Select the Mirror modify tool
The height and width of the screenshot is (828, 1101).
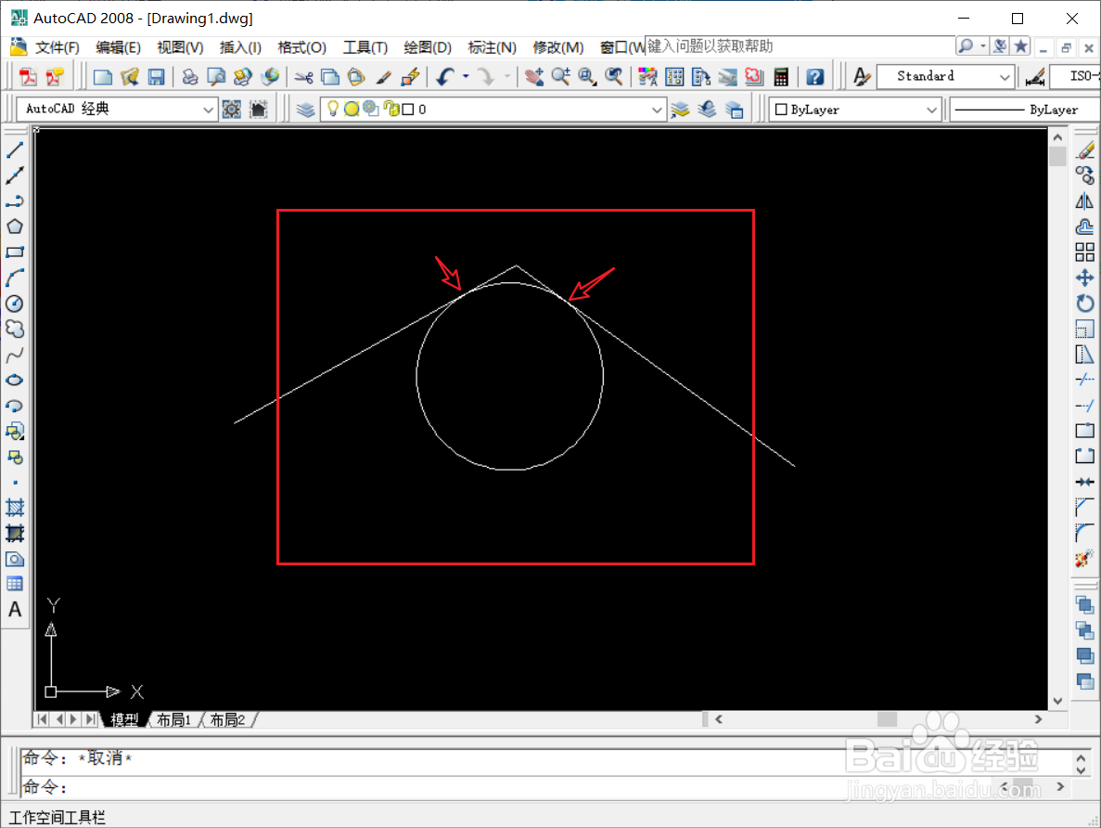(x=1085, y=201)
